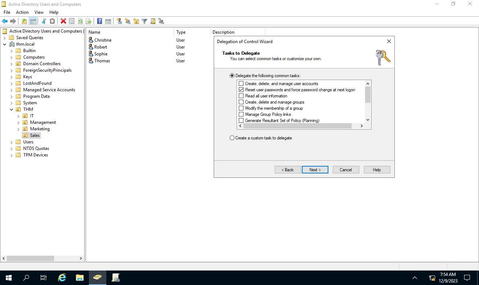Cancel the Delegation of Control Wizard
479x285 pixels.
click(x=346, y=169)
